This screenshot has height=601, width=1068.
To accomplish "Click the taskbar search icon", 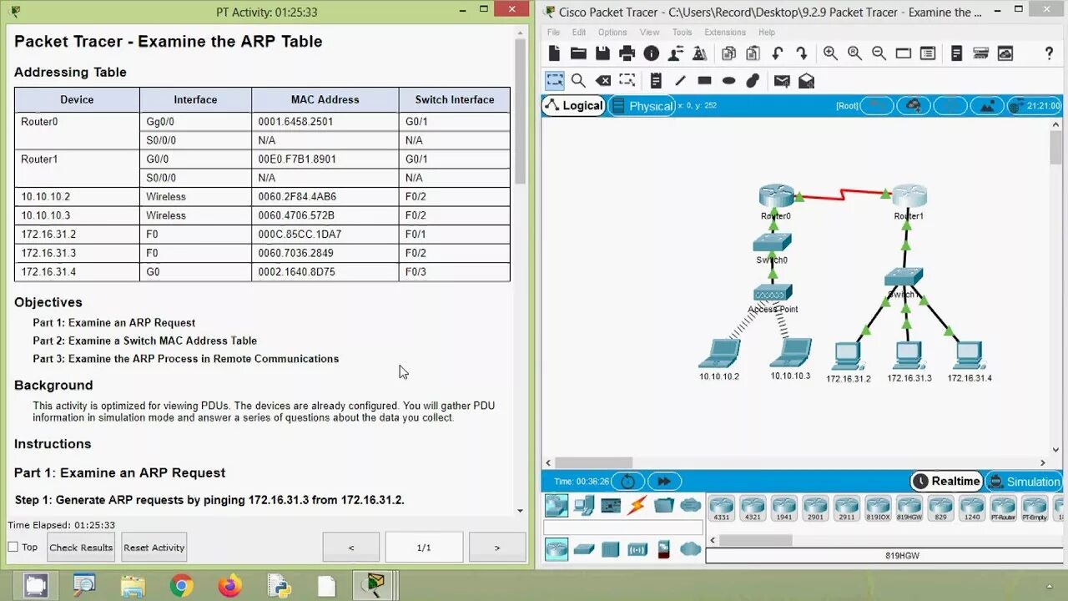I will click(84, 586).
